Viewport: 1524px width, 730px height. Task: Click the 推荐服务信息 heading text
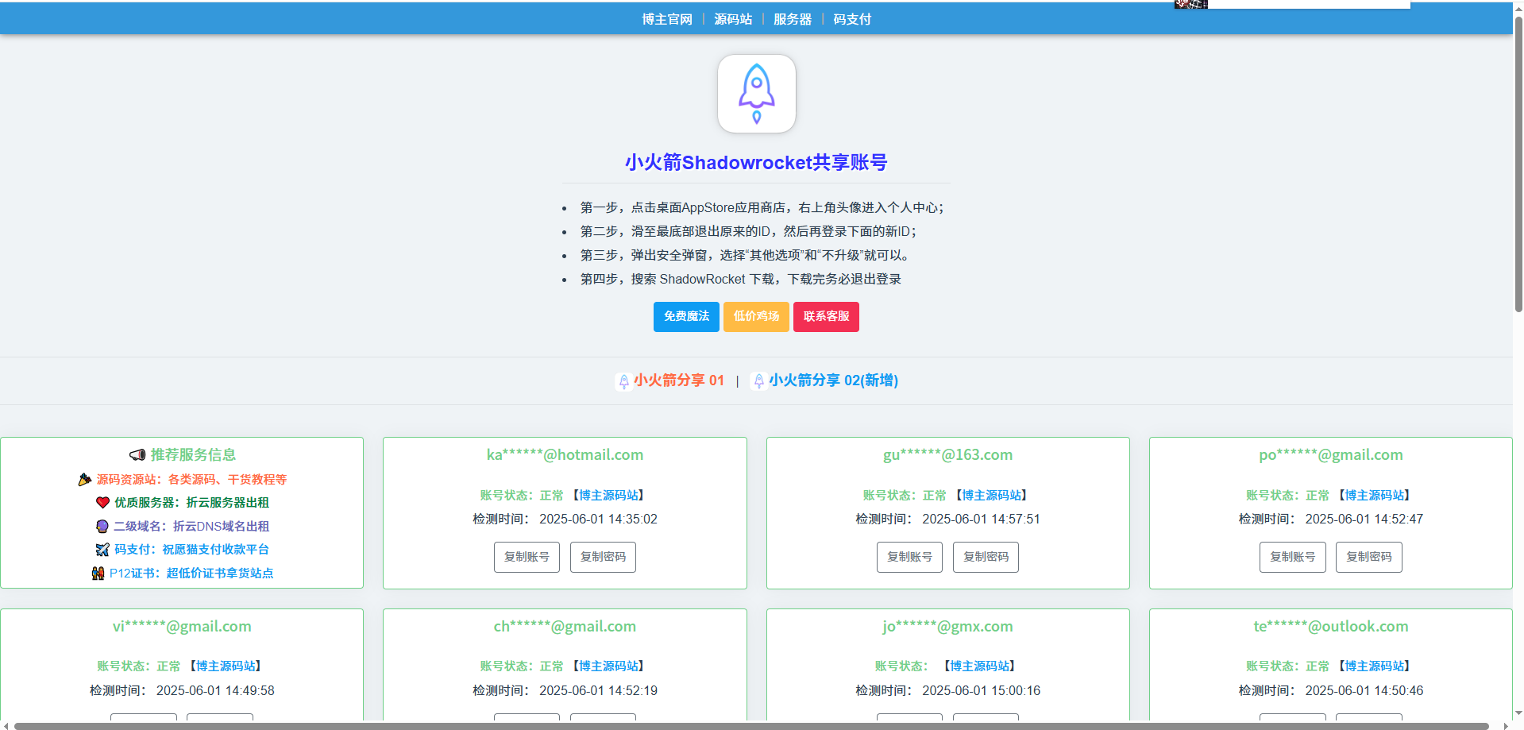tap(193, 455)
